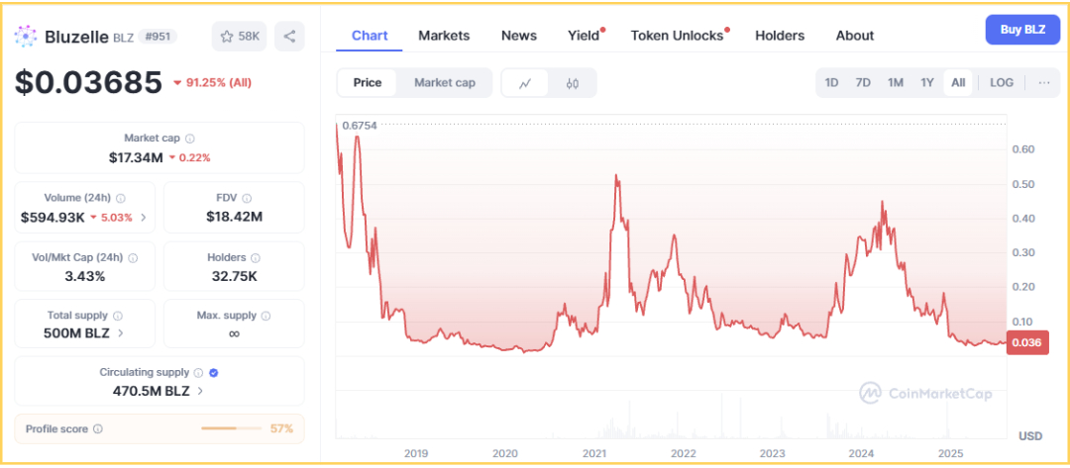Switch to candlestick chart icon
The height and width of the screenshot is (468, 1070).
[573, 83]
